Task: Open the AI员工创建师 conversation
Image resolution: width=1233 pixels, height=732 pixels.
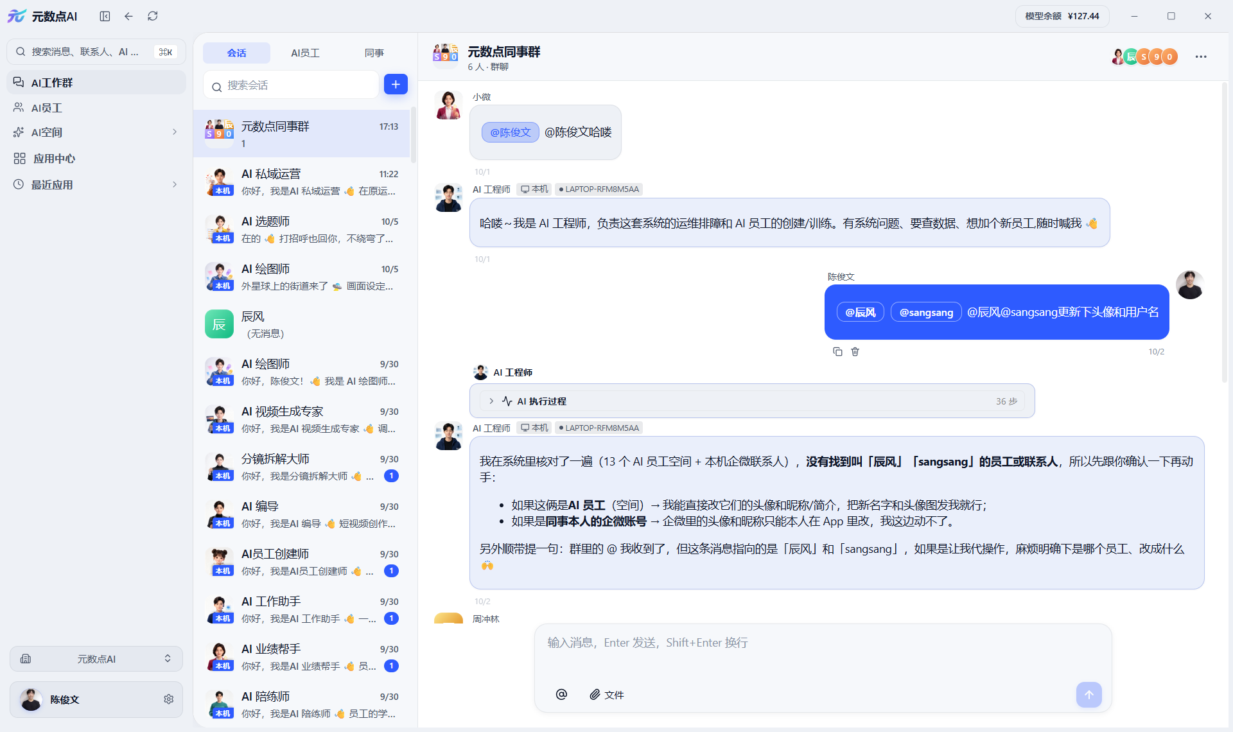Action: (x=302, y=562)
